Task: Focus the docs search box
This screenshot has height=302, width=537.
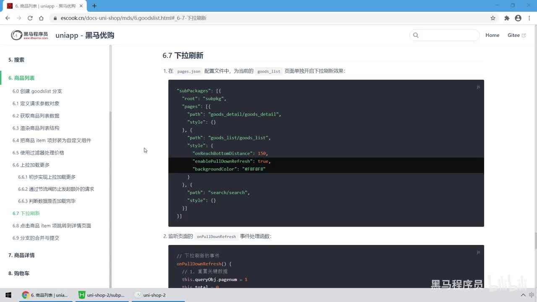Action: [444, 35]
